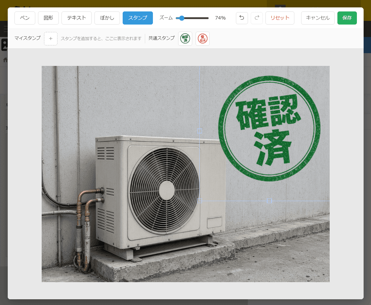Click the redo arrow icon
This screenshot has width=371, height=305.
coord(257,18)
